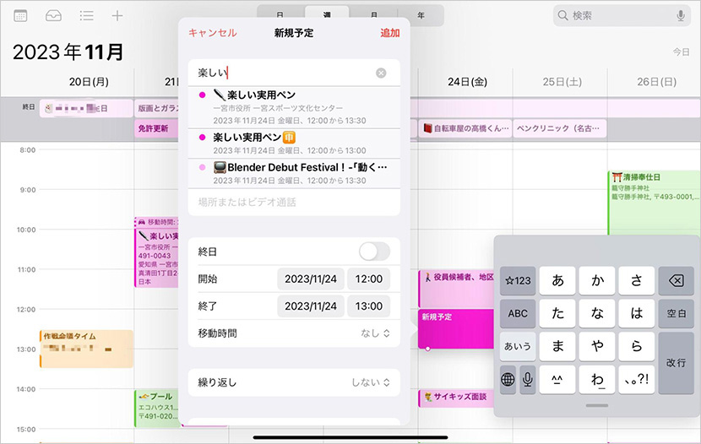Open the 版画とガラス all-day event

(x=156, y=109)
